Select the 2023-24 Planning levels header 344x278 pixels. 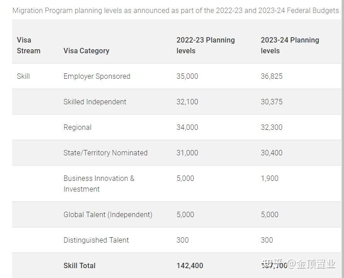tap(290, 45)
